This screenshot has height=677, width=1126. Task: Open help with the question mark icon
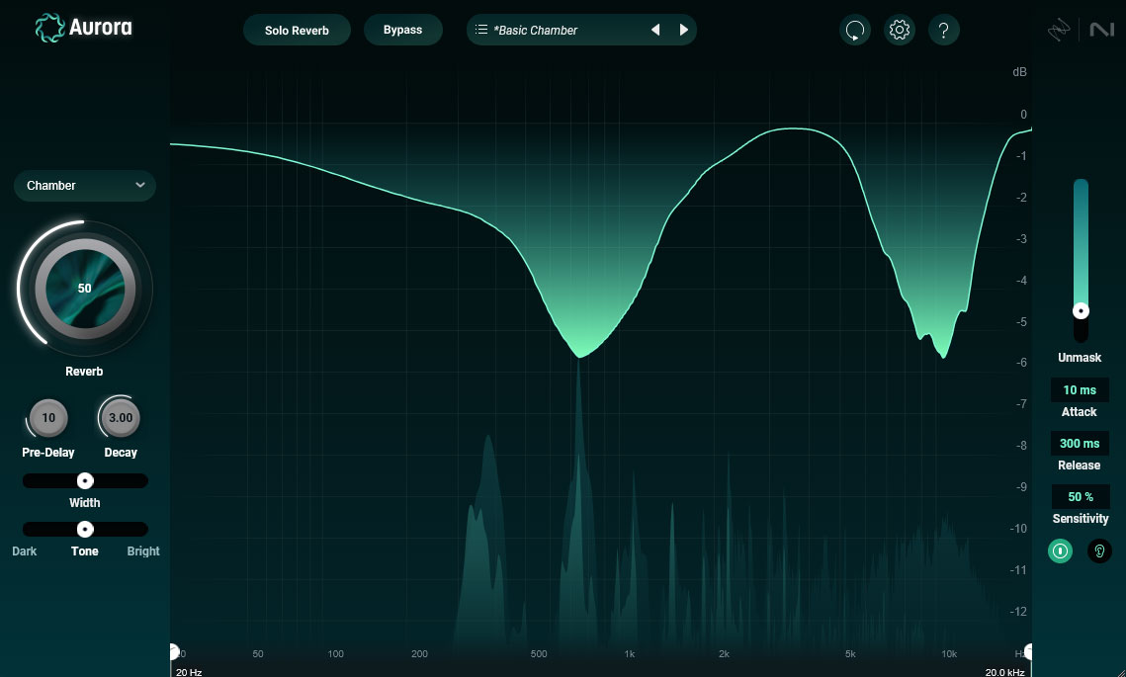coord(944,30)
